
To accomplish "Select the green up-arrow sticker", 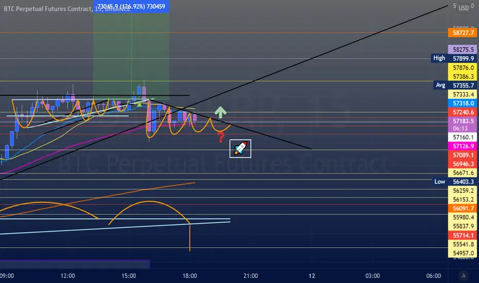I will tap(220, 112).
